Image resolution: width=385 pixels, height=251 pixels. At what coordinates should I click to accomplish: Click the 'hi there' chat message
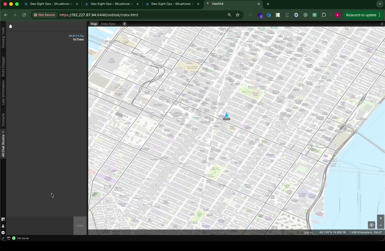[78, 39]
